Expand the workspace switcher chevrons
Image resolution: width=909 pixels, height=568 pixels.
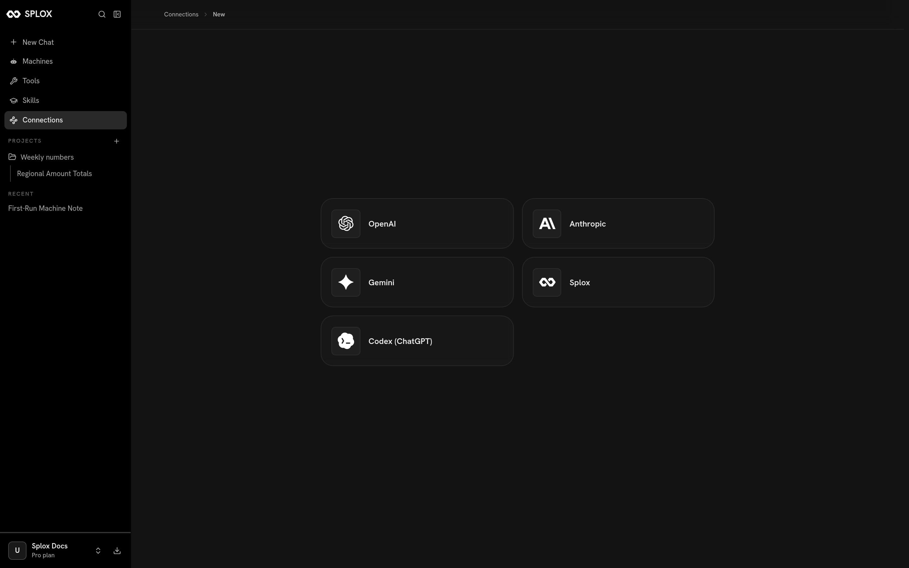click(x=98, y=550)
